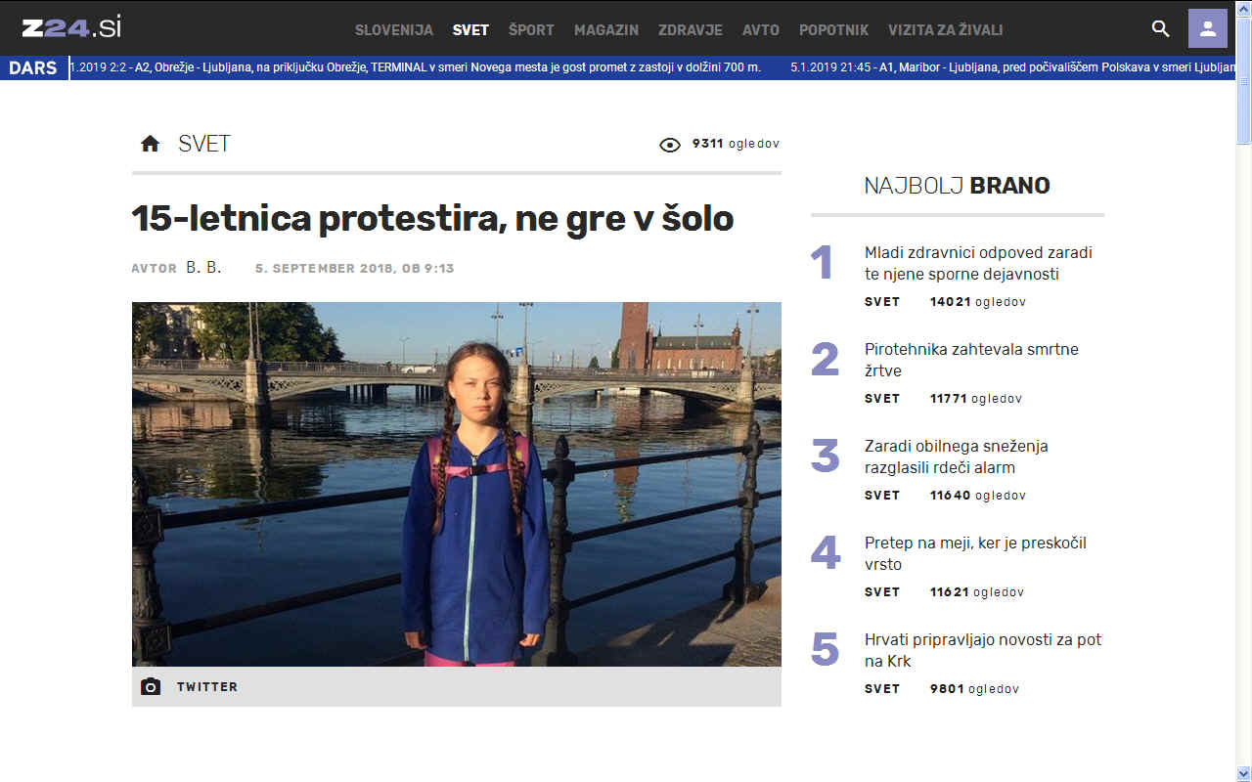Open article 'Mladi zdravnici odpoved zaradi te njene sporne dejavnosti'

[978, 263]
